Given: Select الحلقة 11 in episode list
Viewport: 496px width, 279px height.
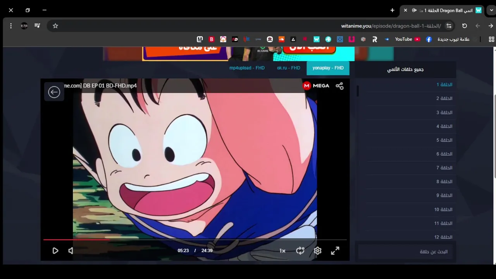Looking at the screenshot, I should (x=443, y=223).
